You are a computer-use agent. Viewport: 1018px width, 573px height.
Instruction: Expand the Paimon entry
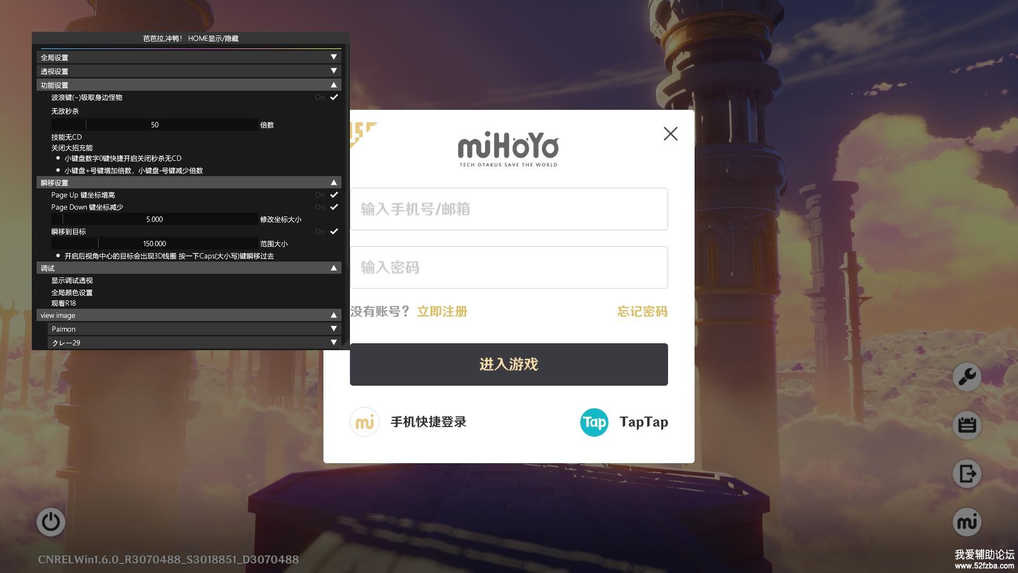(x=195, y=329)
